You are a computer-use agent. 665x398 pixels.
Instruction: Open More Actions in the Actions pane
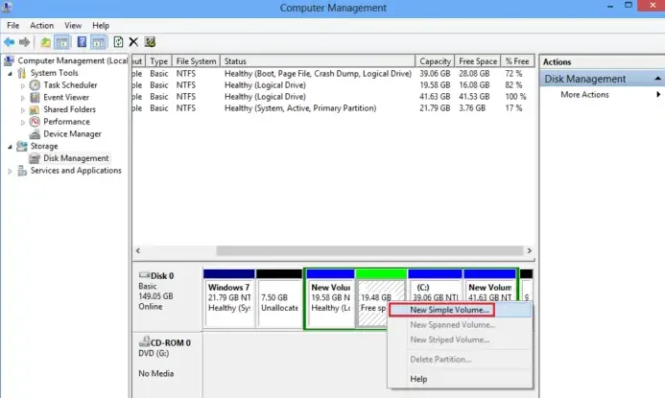pos(584,95)
